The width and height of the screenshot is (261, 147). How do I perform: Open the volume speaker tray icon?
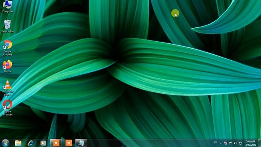235,143
